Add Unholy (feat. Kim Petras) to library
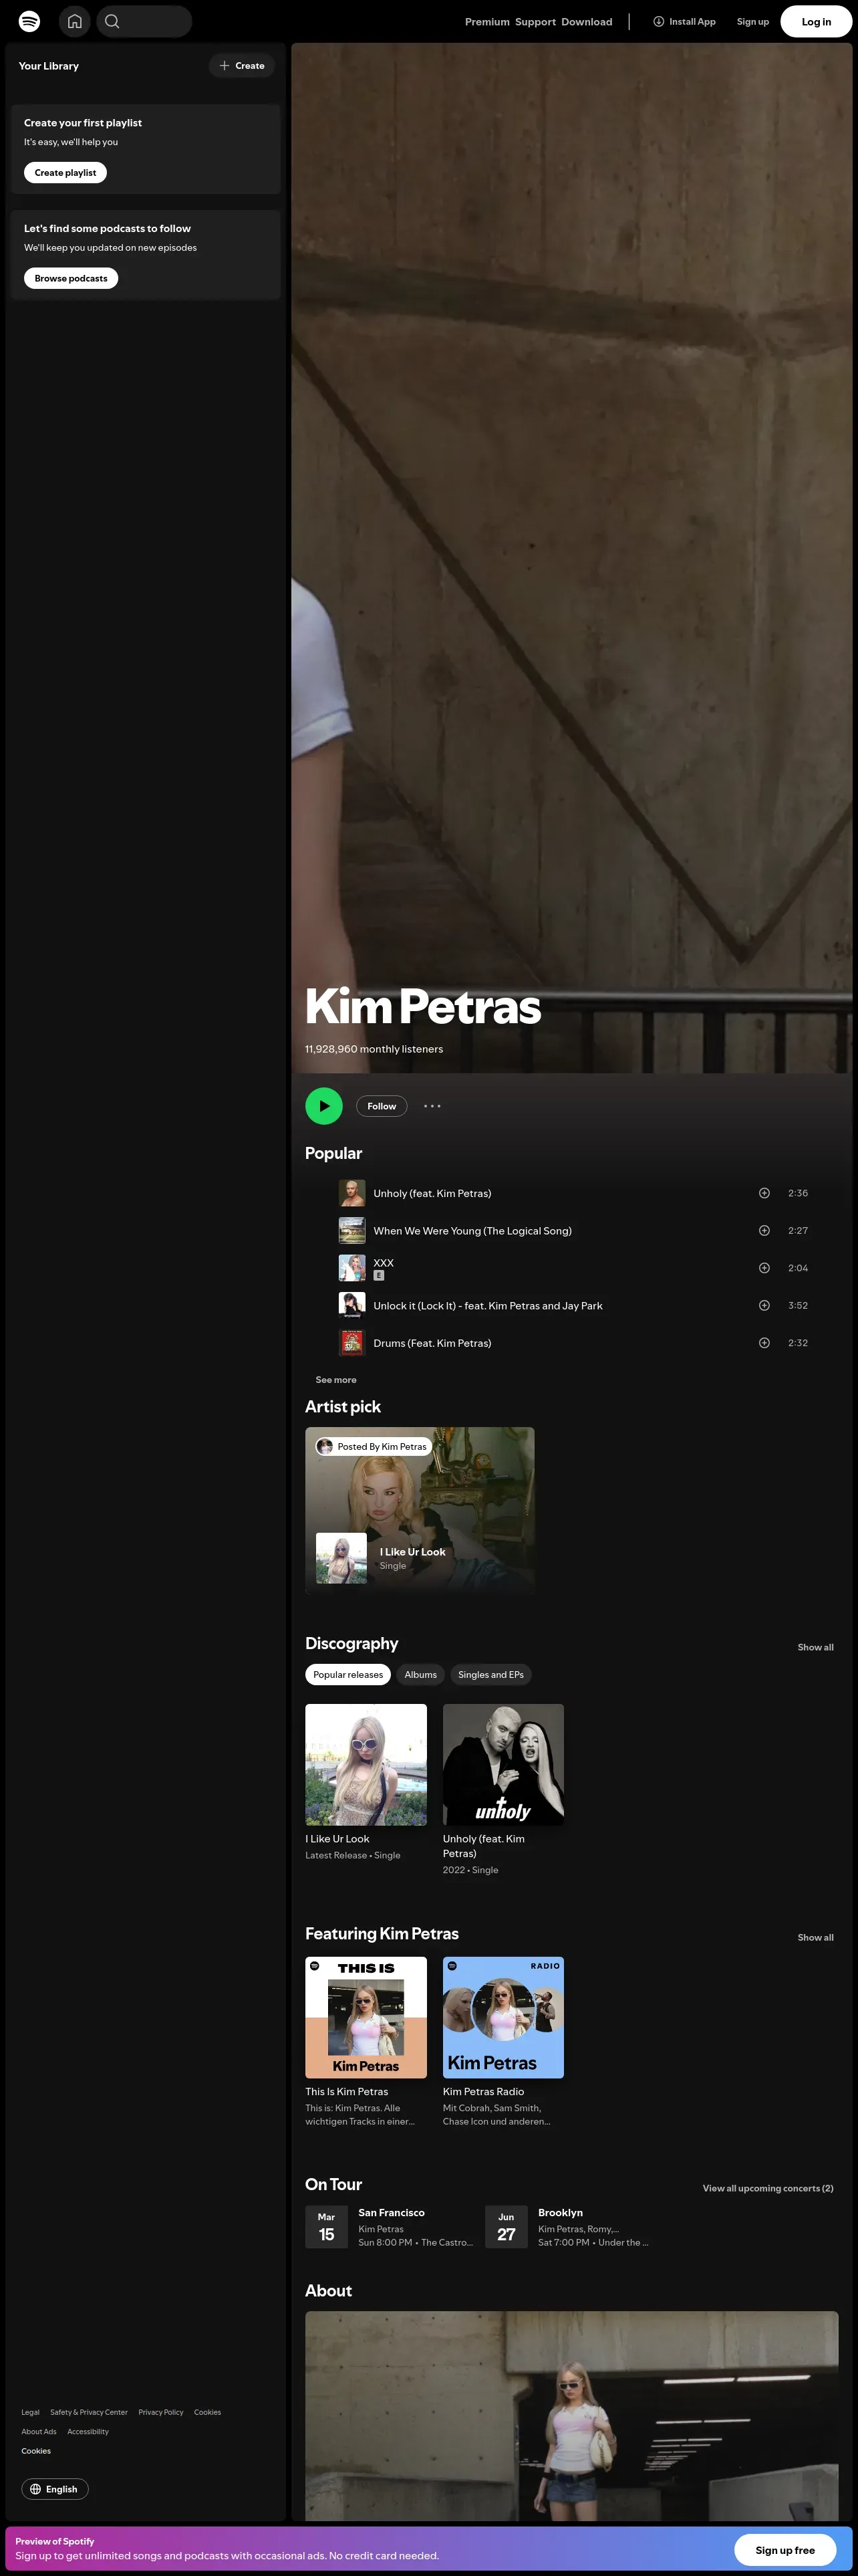 click(764, 1193)
